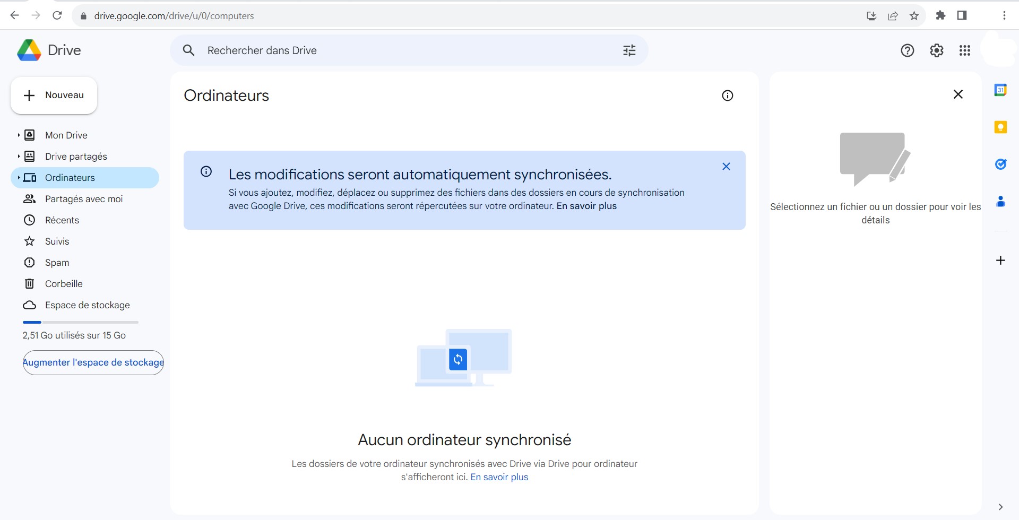Toggle the details info panel button

coord(727,96)
